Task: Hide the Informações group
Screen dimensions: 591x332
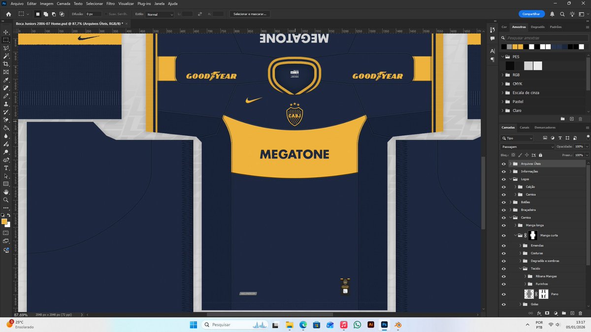Action: 503,171
